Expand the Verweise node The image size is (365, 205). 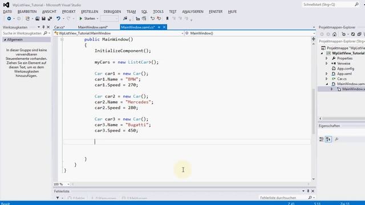point(327,63)
